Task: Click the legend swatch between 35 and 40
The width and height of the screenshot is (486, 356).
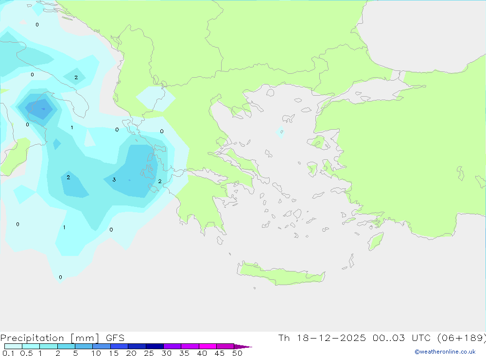Action: pos(190,346)
